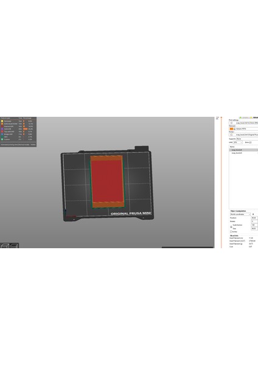Click the lock icon beside the filament preset
Image resolution: width=258 pixels, height=365 pixels.
pos(234,129)
